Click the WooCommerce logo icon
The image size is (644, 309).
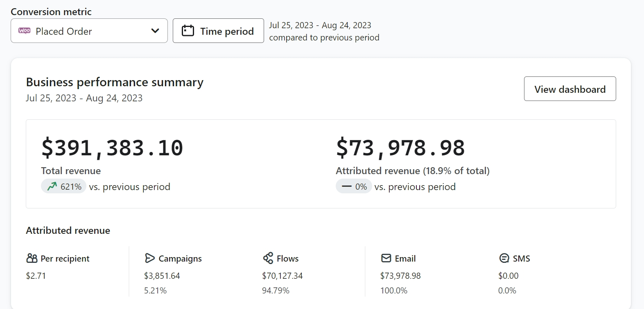(x=25, y=31)
